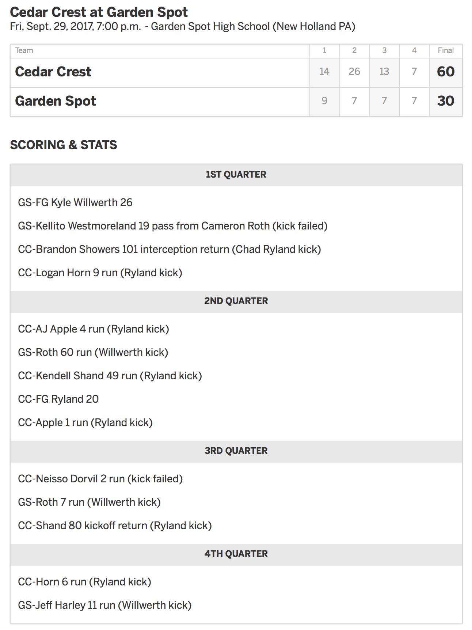
Task: Click the game date and venue line
Action: [183, 27]
